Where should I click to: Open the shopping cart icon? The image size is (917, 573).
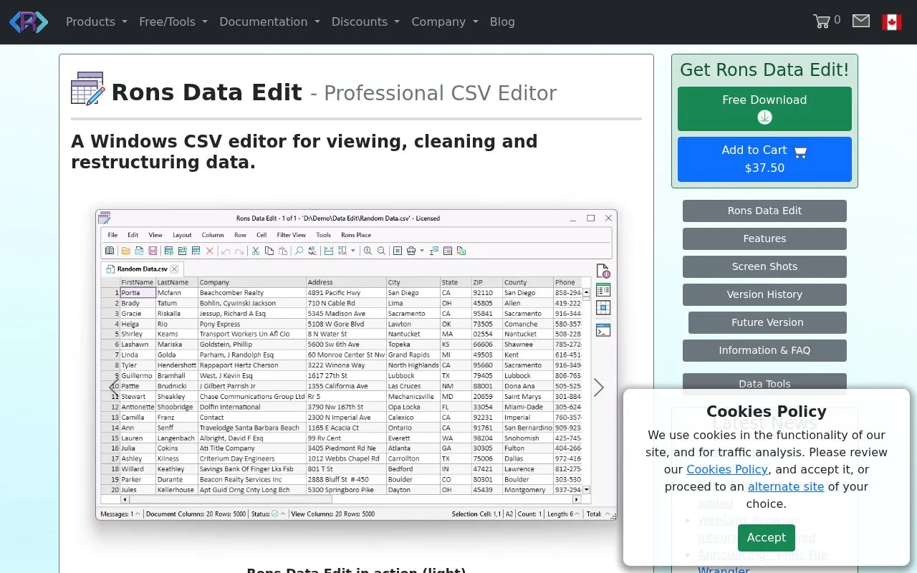(x=821, y=21)
